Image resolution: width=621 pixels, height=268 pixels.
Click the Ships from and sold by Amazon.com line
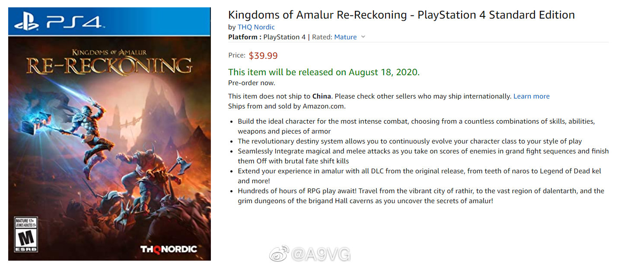287,106
